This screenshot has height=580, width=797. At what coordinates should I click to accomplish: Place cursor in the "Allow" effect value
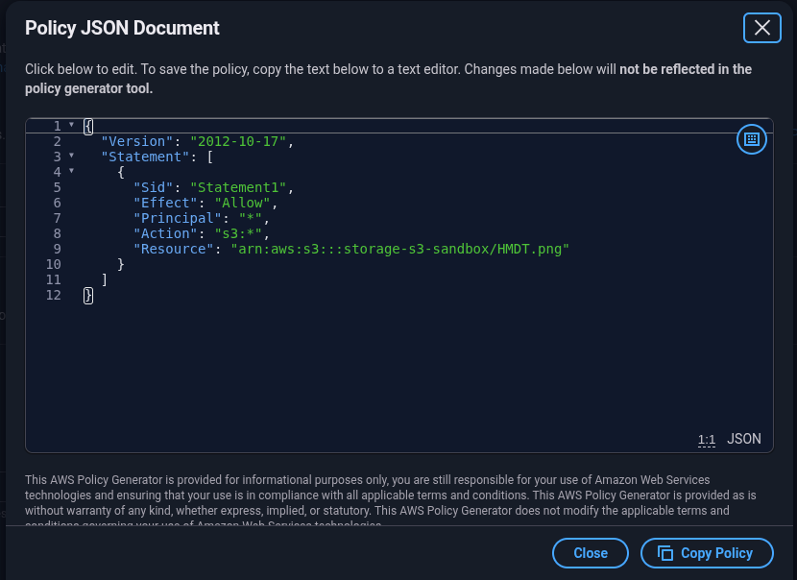(x=243, y=203)
